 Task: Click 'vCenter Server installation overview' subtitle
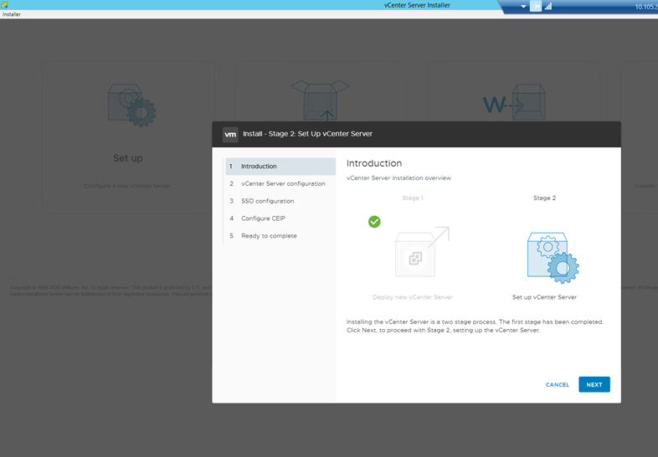(x=398, y=178)
